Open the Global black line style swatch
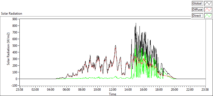 click(x=208, y=3)
